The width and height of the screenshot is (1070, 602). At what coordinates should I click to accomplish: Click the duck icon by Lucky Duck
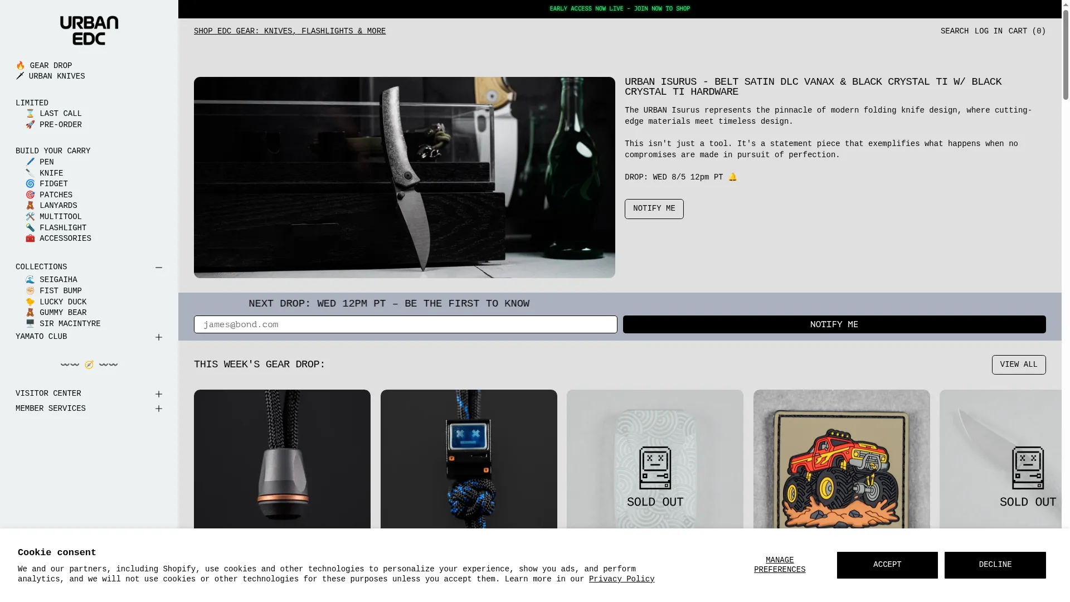[x=30, y=302]
